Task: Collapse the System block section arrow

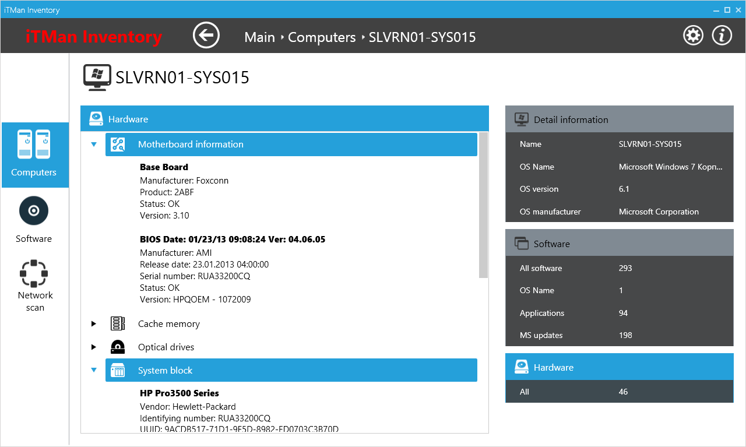Action: (94, 370)
